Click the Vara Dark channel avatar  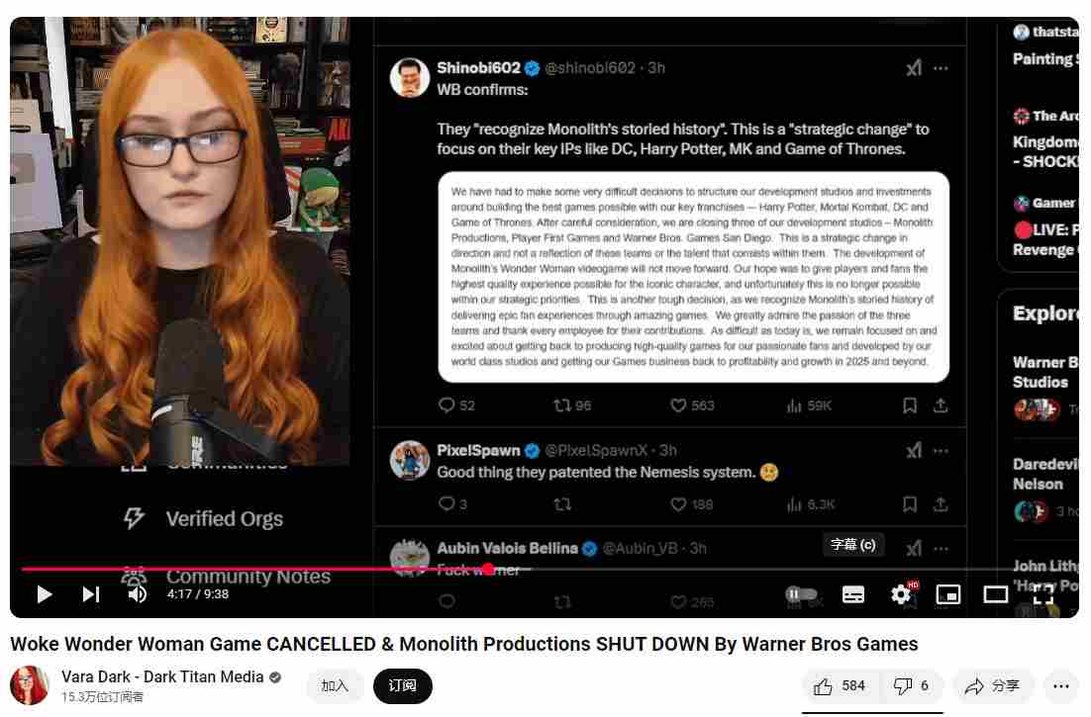(x=30, y=685)
